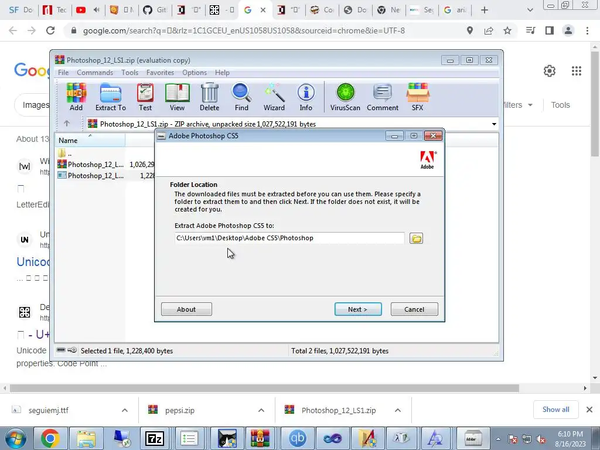The image size is (600, 450).
Task: Open WinRAR File menu
Action: click(x=63, y=72)
